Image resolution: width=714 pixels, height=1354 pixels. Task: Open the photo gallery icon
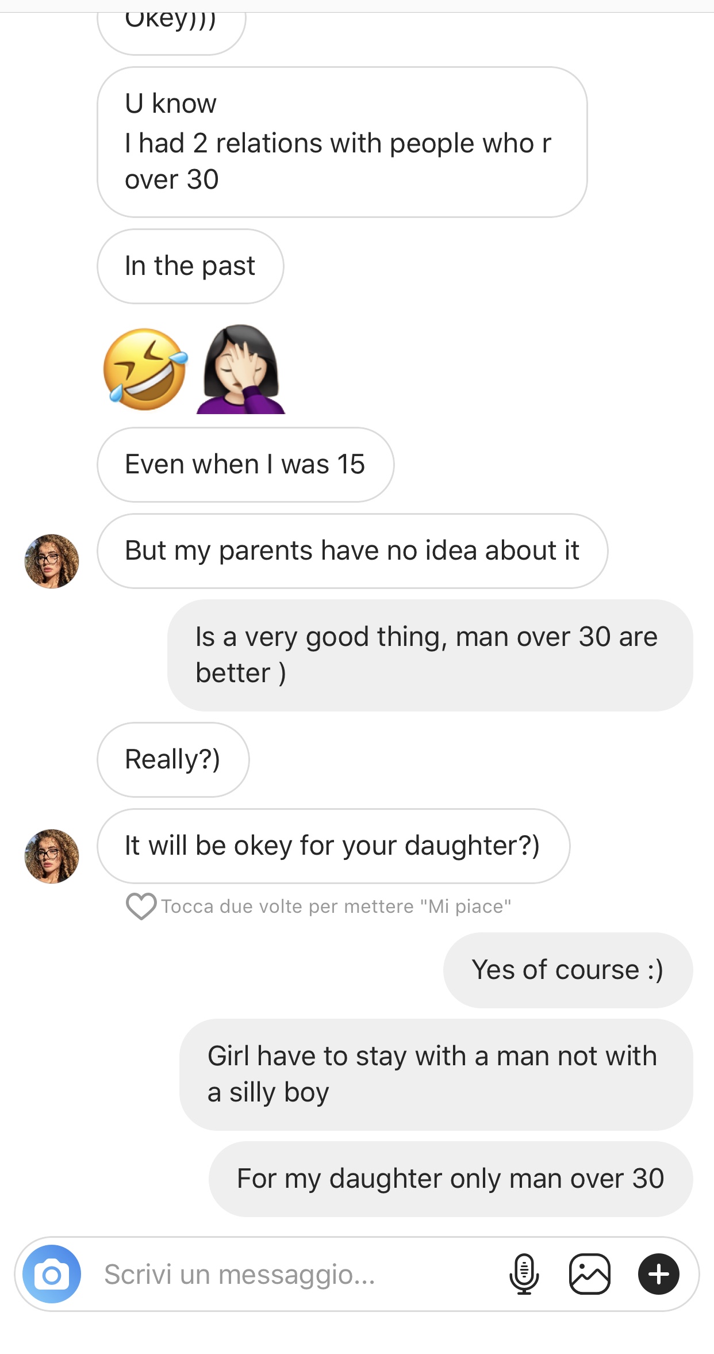tap(589, 1274)
